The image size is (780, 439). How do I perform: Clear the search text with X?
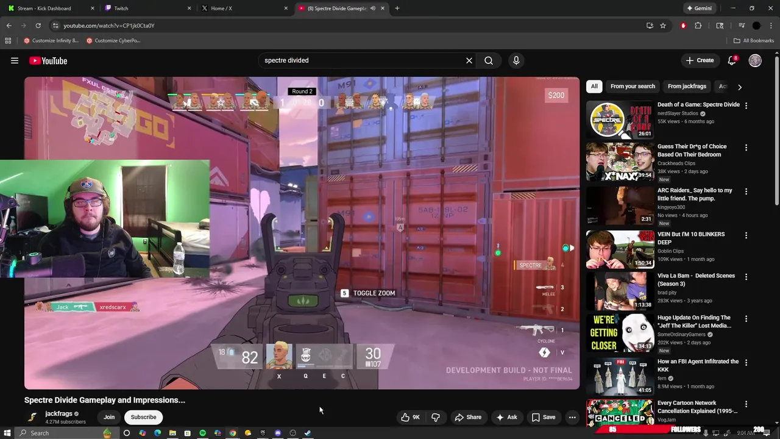pos(469,60)
